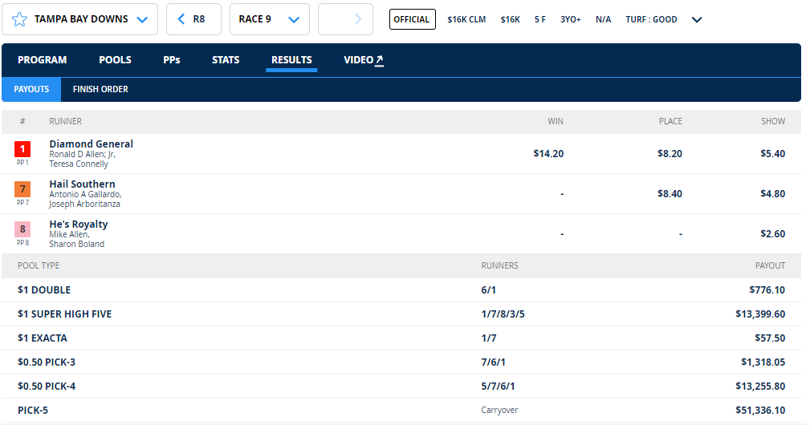Click the next race arrow button
Image resolution: width=810 pixels, height=425 pixels.
[x=345, y=19]
